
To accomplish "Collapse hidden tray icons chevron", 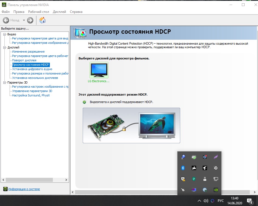I will click(199, 201).
